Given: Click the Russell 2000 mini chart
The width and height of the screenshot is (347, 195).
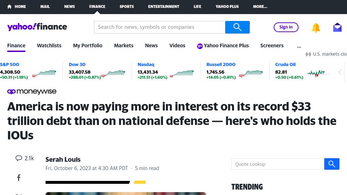Looking at the screenshot, I should click(x=251, y=73).
